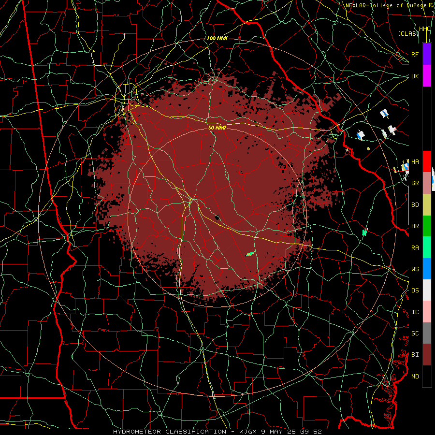The image size is (435, 435).
Task: Click the black no-data hole near radar center
Action: (217, 217)
